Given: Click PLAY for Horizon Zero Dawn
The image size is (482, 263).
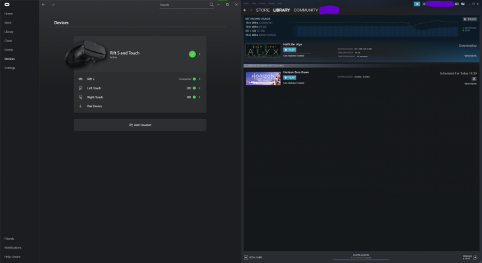Looking at the screenshot, I should tap(289, 78).
